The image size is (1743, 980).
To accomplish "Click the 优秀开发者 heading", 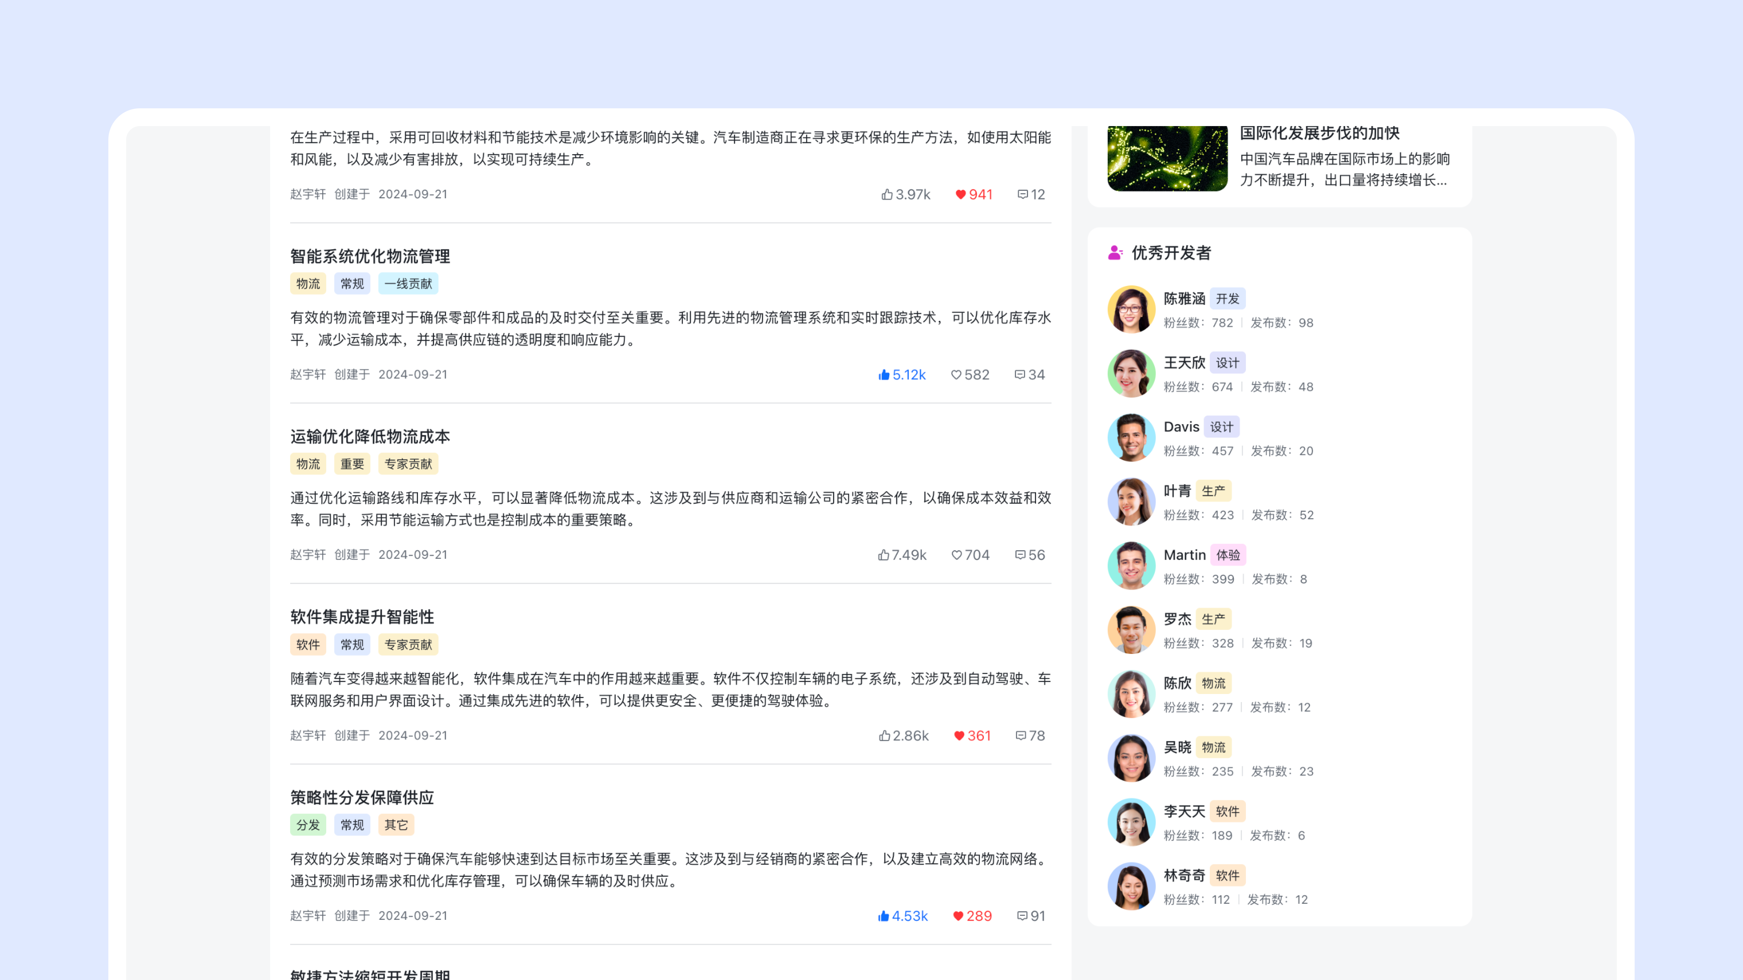I will pyautogui.click(x=1171, y=253).
